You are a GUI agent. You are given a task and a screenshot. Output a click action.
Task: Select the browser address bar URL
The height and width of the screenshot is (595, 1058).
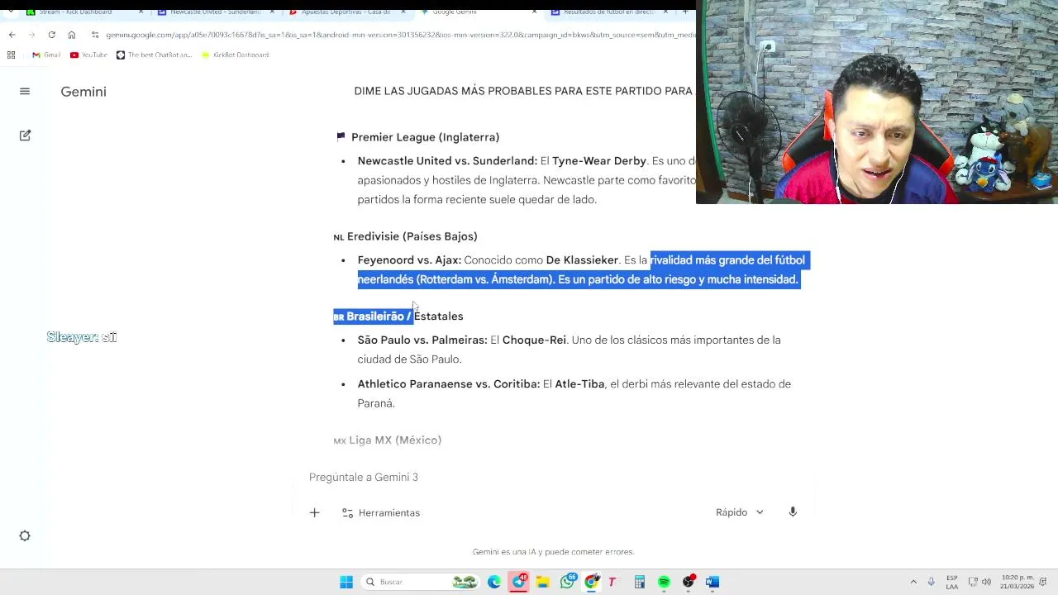(399, 35)
